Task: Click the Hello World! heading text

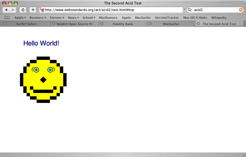Action: click(41, 43)
